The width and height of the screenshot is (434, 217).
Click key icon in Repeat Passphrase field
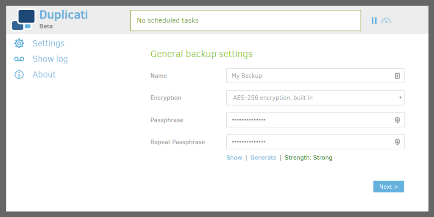[397, 142]
